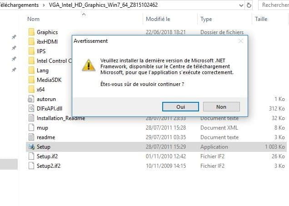Select the ibxHDMI folder icon
289x206 pixels.
(31, 42)
